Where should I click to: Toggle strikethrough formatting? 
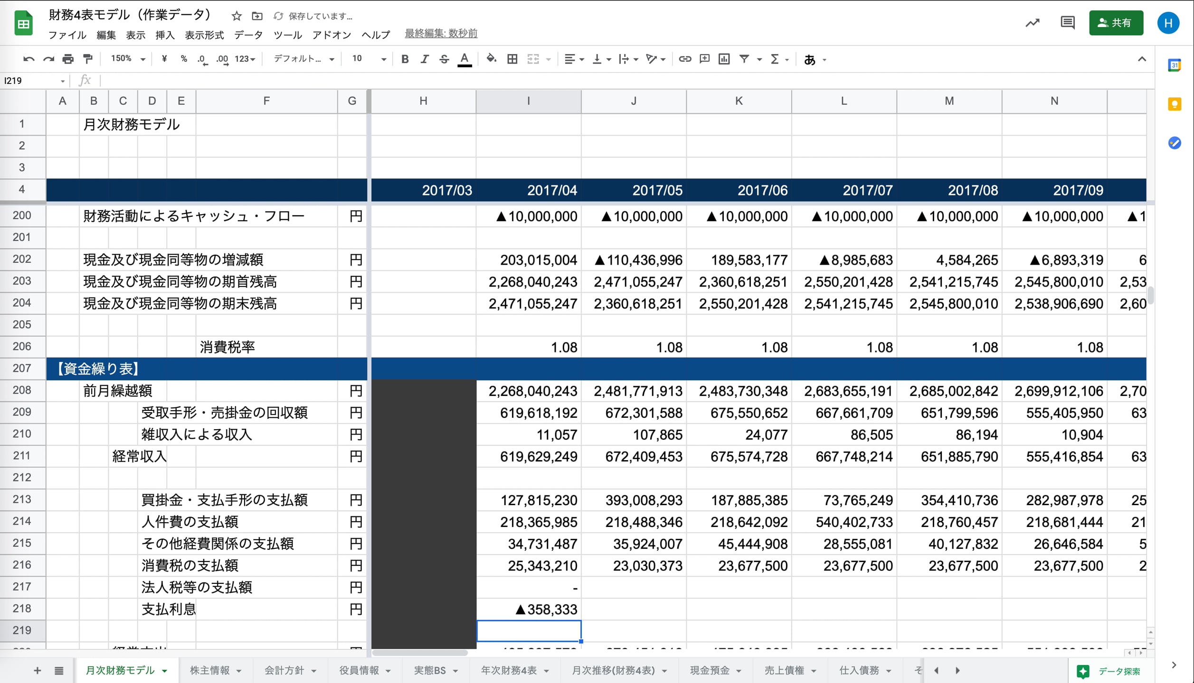(444, 59)
